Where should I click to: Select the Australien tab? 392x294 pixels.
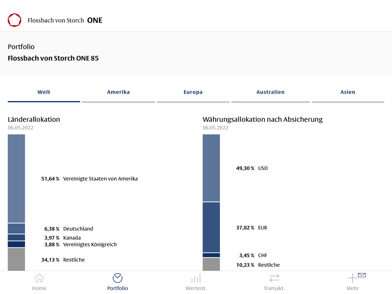click(270, 92)
